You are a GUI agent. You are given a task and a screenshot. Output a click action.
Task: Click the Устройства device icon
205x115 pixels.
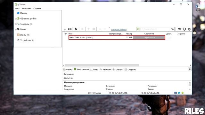(x=18, y=40)
